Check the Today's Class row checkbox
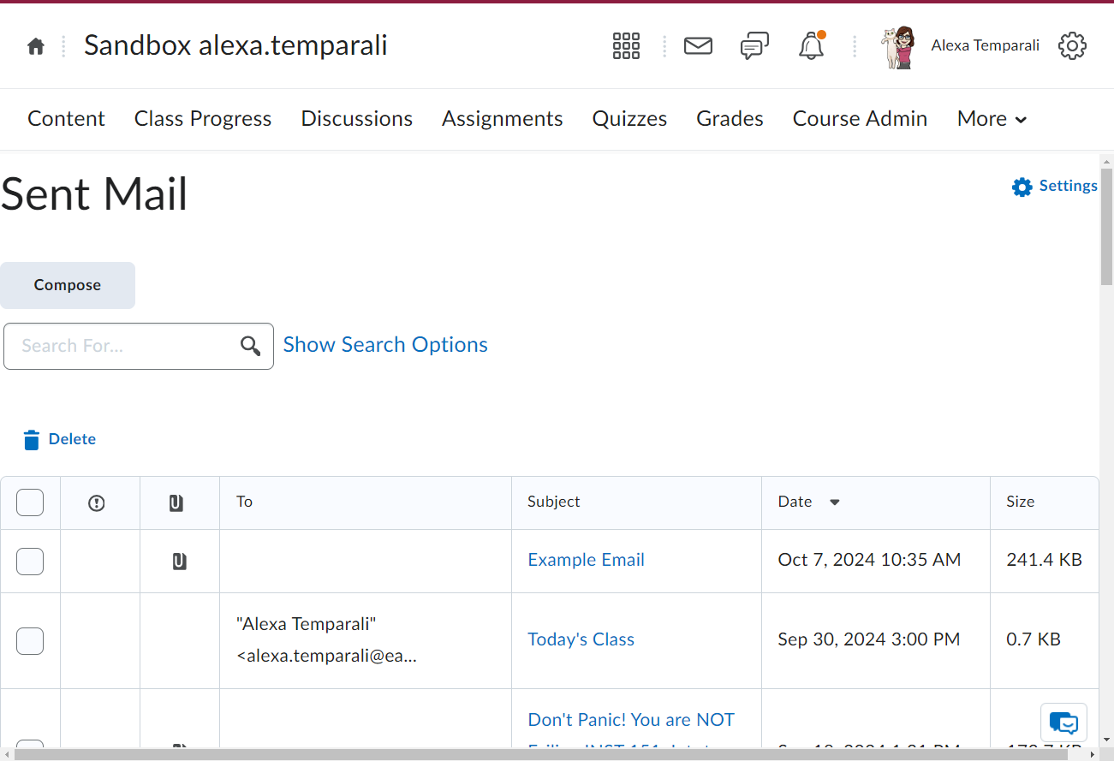This screenshot has height=761, width=1114. pyautogui.click(x=30, y=640)
